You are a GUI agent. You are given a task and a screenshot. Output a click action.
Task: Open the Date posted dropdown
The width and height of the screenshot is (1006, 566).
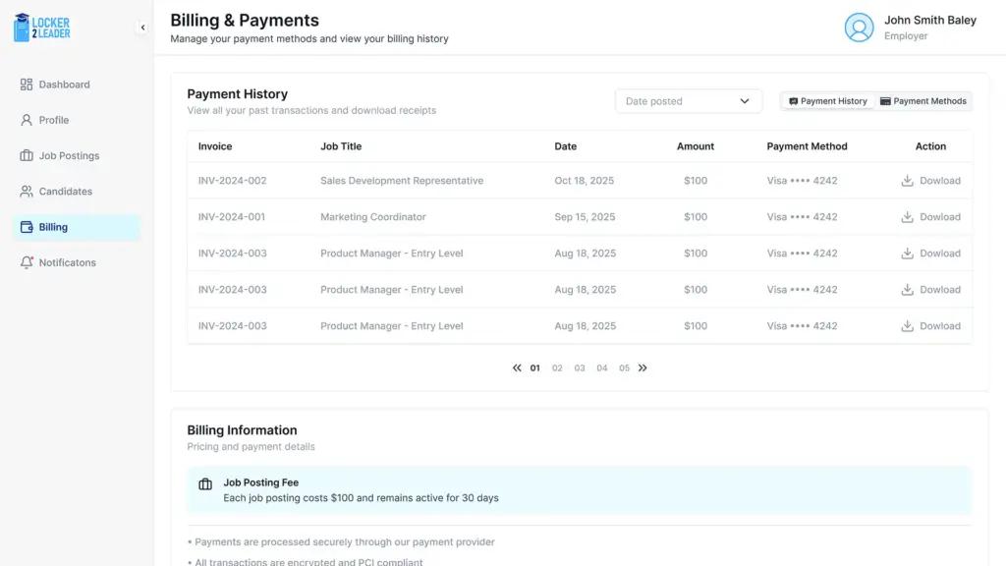(688, 101)
